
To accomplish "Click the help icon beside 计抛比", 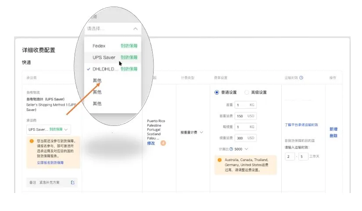I will point(231,149).
